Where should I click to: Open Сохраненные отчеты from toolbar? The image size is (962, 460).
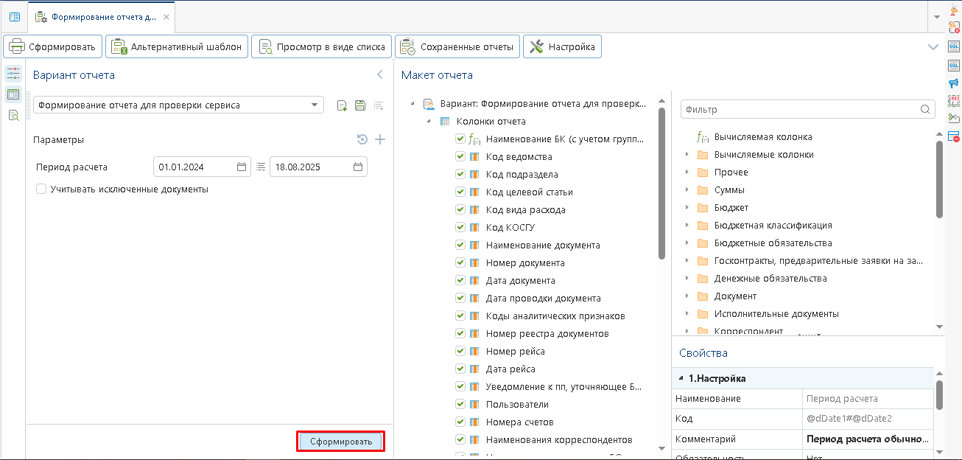point(457,46)
